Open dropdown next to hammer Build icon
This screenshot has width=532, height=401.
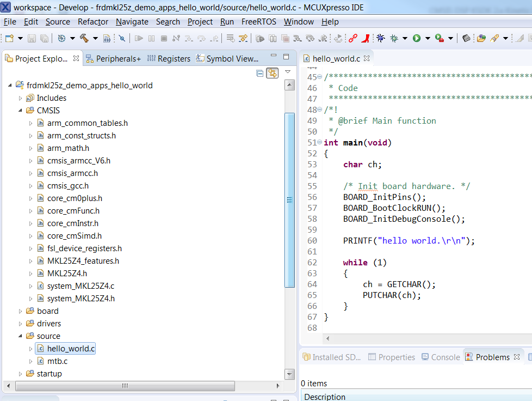pos(95,38)
